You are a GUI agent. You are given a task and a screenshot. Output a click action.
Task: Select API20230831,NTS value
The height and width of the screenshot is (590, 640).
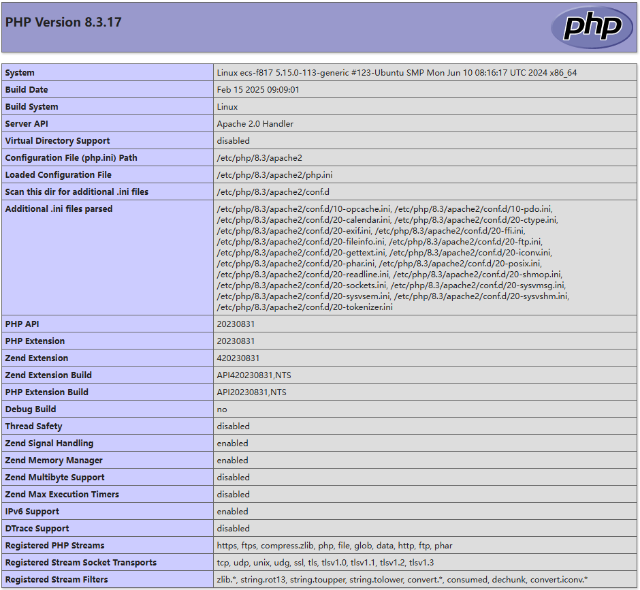251,392
